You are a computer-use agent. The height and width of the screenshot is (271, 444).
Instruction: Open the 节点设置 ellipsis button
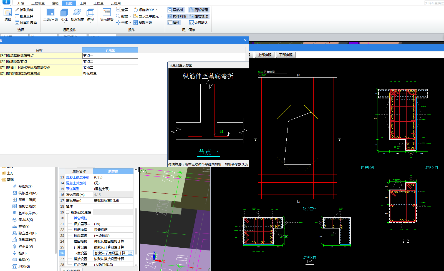click(130, 253)
